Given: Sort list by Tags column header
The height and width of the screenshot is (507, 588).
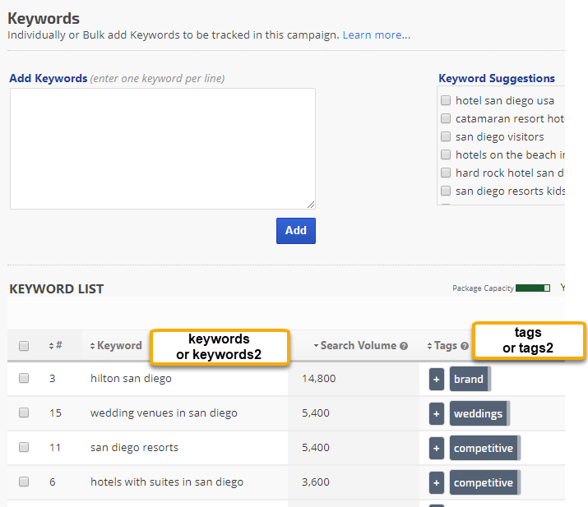Looking at the screenshot, I should (444, 346).
